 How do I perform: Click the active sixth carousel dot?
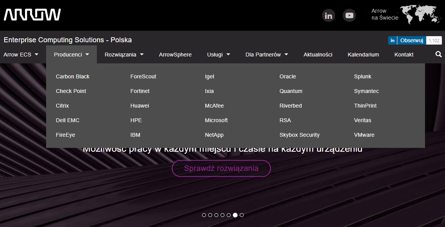235,215
